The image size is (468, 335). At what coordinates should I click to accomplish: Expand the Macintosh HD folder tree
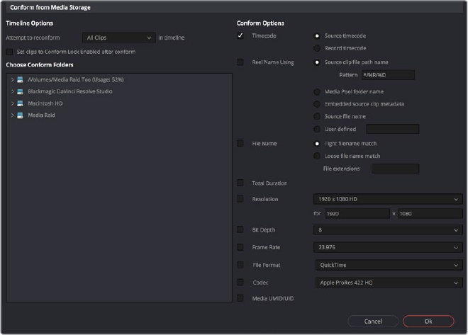click(x=12, y=103)
